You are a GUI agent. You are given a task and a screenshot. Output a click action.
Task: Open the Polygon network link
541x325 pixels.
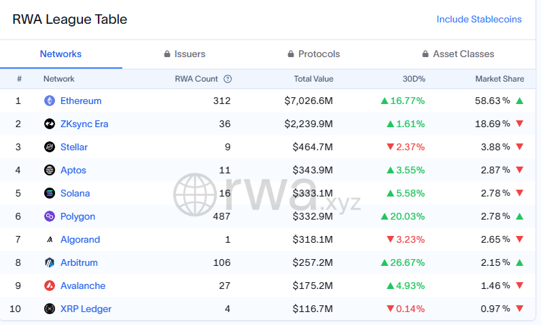click(77, 216)
